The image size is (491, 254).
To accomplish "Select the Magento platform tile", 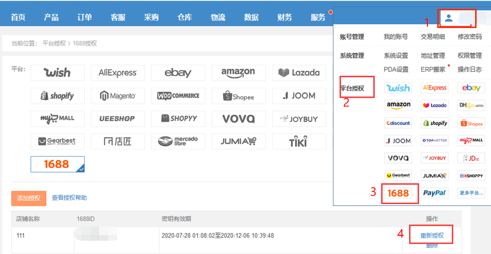I will [x=118, y=96].
